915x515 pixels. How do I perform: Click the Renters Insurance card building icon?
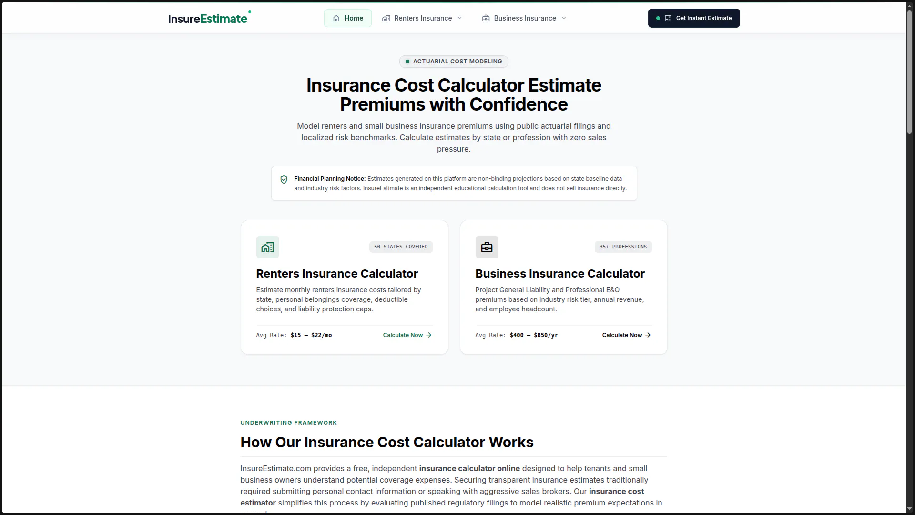coord(268,247)
